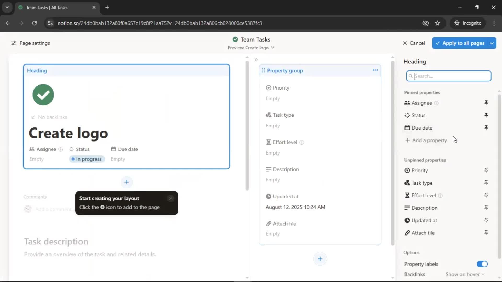Viewport: 502px width, 282px height.
Task: Click the Create logo page title
Action: tap(68, 133)
